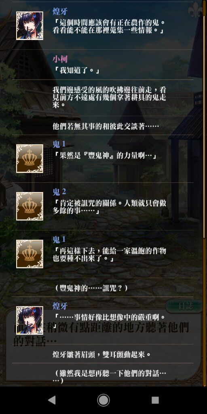Screen dimensions: 207x414
Task: Tap the log line 「我知道了。」
Action: (x=76, y=71)
